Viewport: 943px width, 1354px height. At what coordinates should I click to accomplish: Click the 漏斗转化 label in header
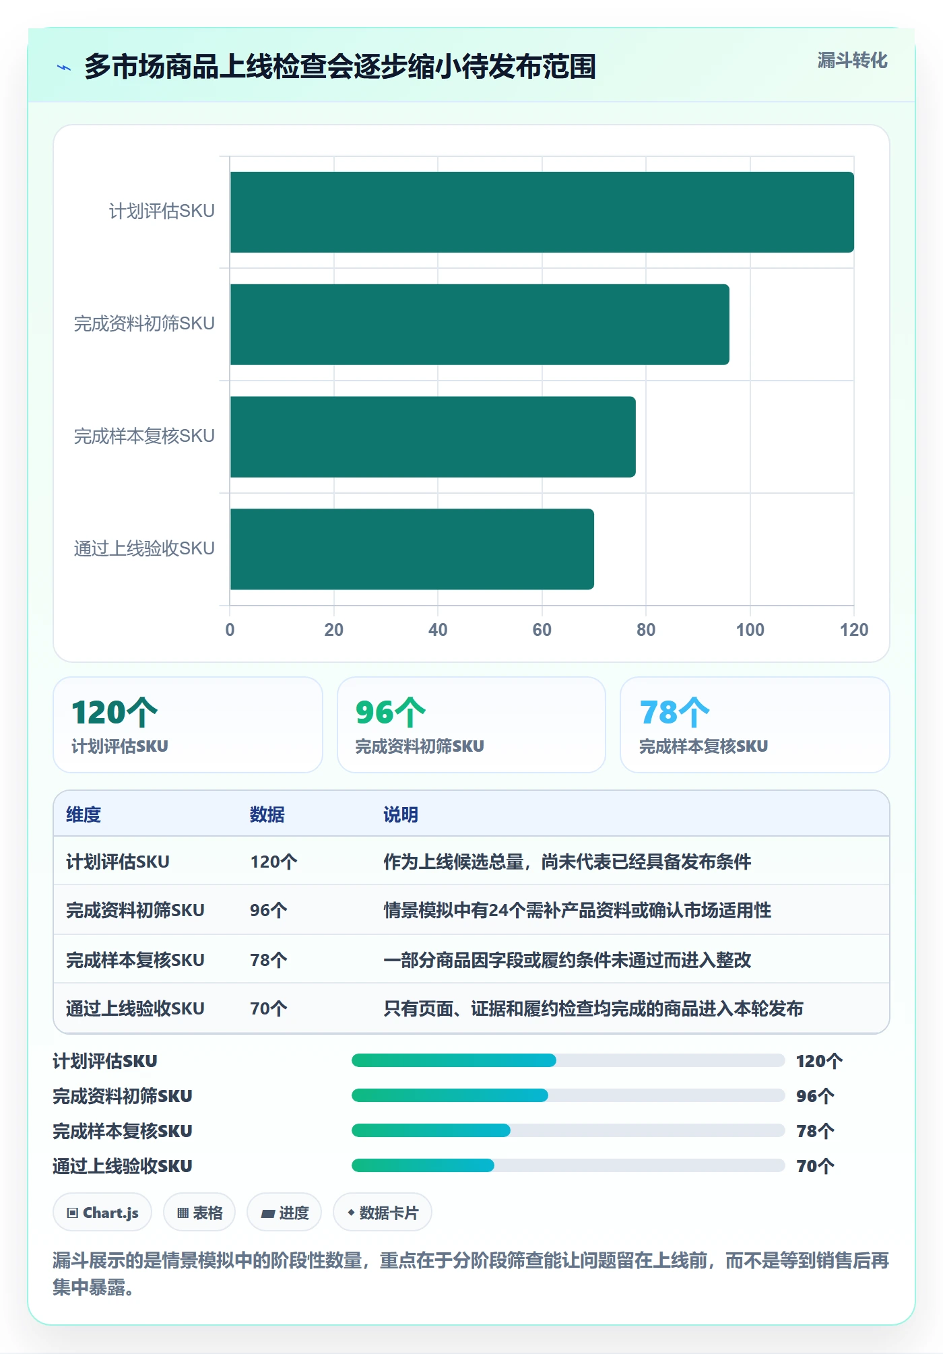(852, 61)
